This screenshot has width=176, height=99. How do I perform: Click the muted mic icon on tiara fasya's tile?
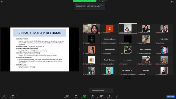[x=138, y=75]
